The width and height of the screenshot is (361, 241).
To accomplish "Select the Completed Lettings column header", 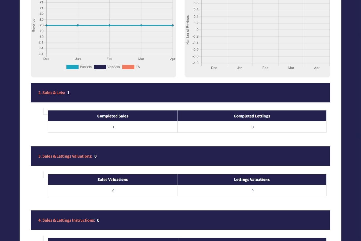I will (x=252, y=116).
